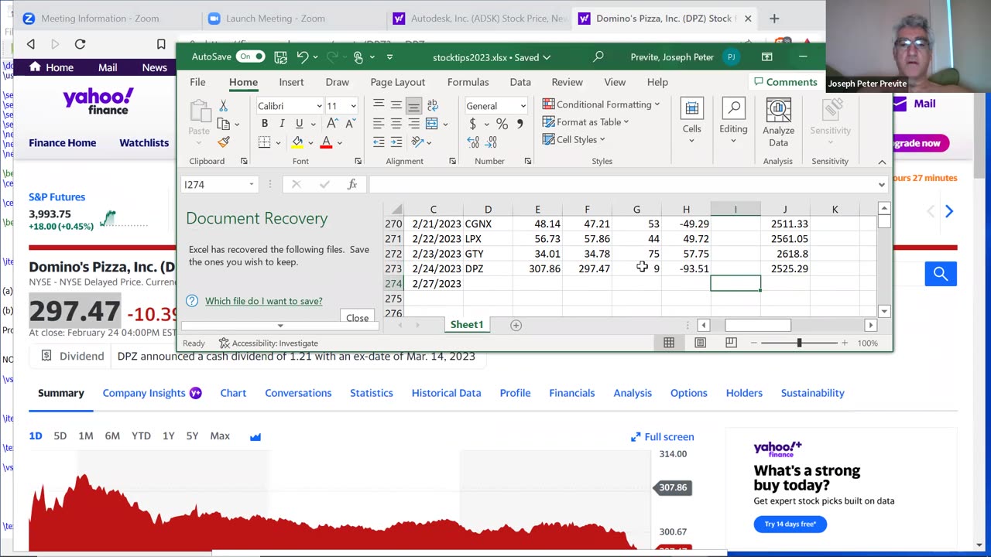Toggle Bold formatting
991x557 pixels.
click(265, 124)
